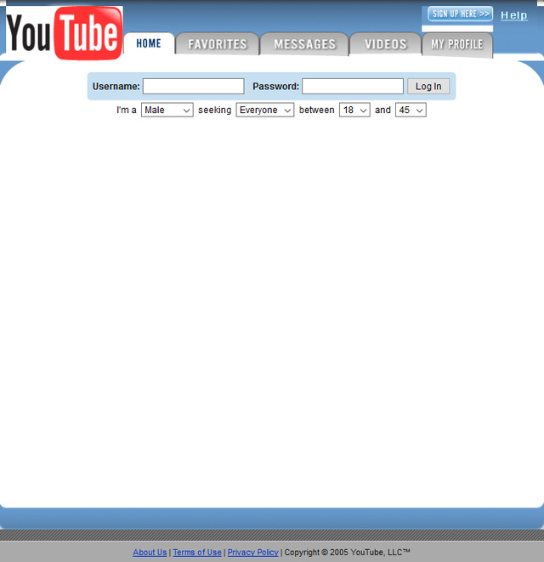Click the 'between' label text

pos(317,110)
